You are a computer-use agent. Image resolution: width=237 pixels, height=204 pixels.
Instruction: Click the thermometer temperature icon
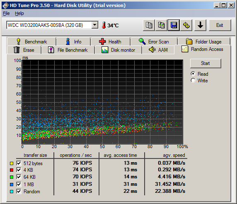104,25
